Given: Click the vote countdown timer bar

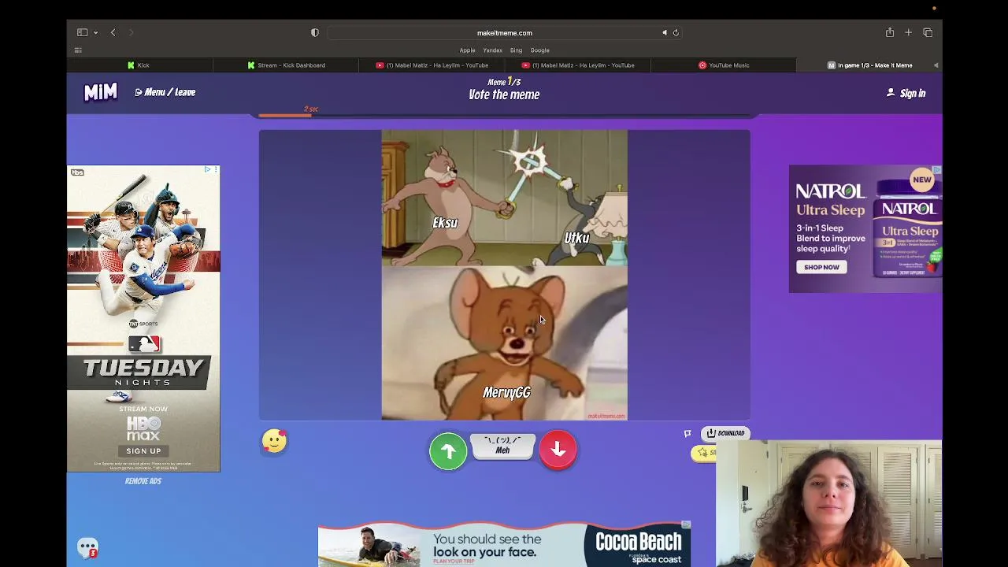Looking at the screenshot, I should 505,116.
